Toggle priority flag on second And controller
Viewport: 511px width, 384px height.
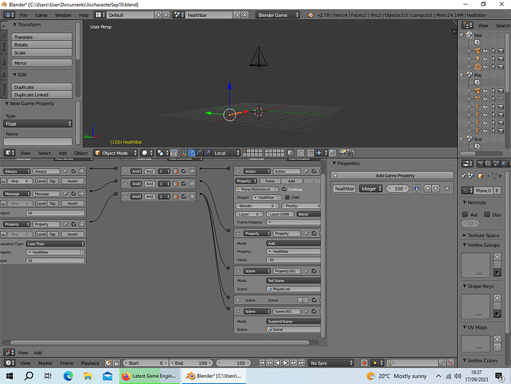[176, 184]
